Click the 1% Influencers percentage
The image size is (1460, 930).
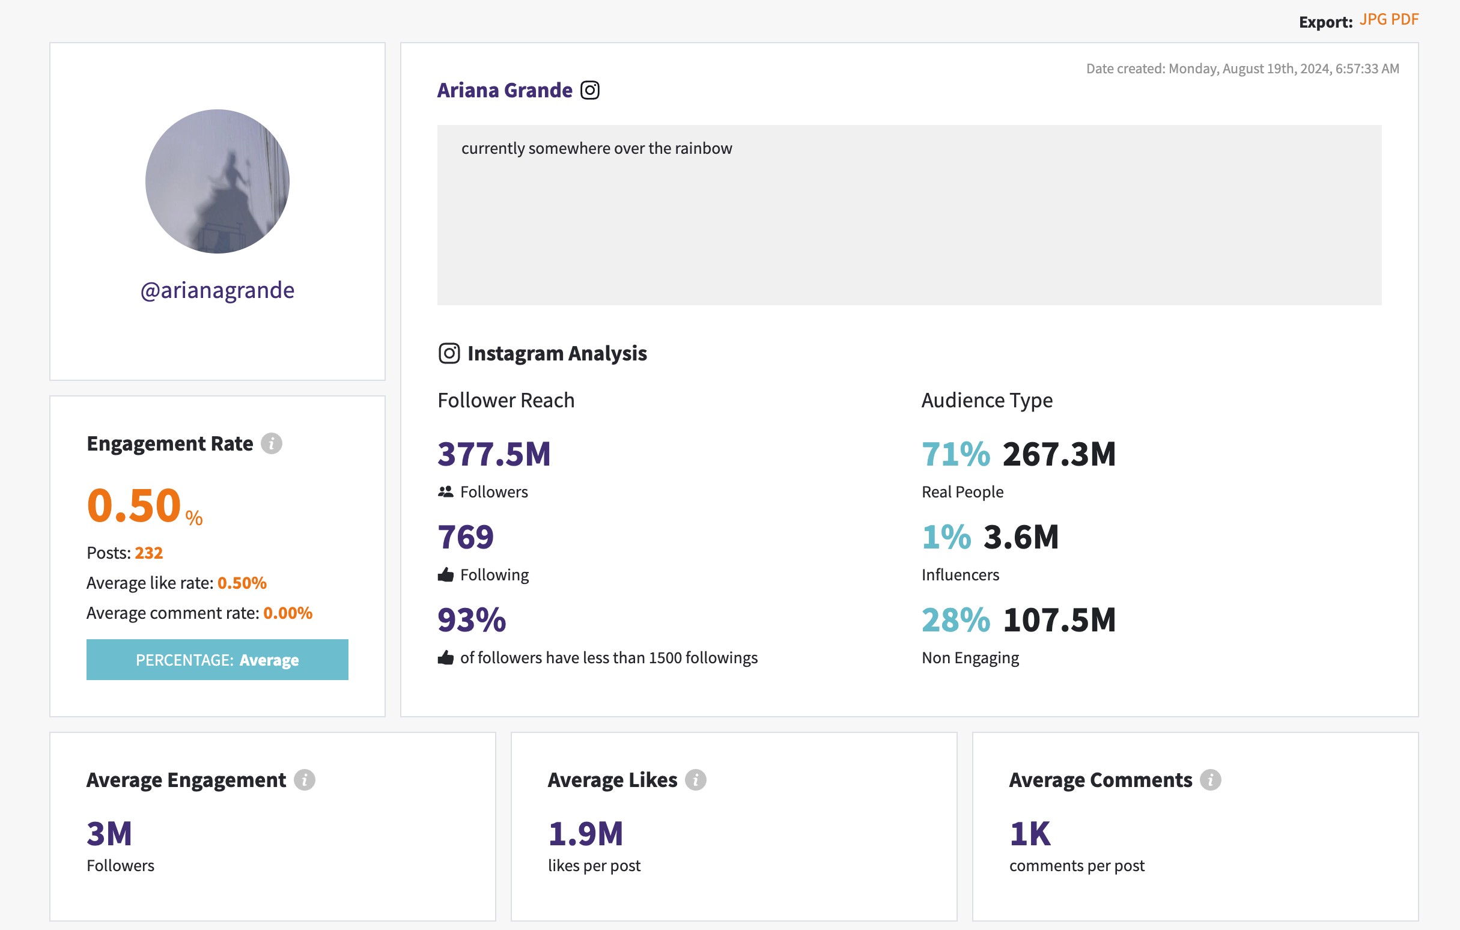pos(946,537)
